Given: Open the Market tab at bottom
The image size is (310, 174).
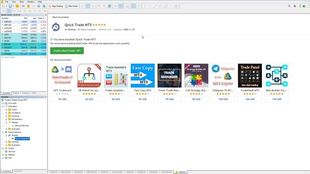Looking at the screenshot, I should tap(181, 172).
